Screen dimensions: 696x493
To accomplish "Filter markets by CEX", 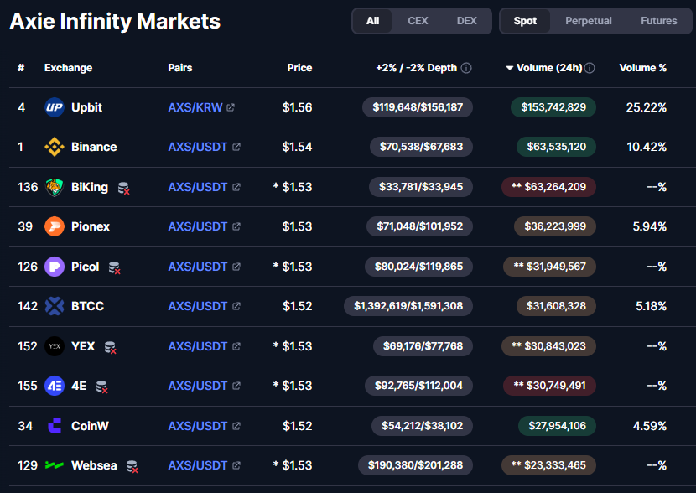I will (418, 21).
